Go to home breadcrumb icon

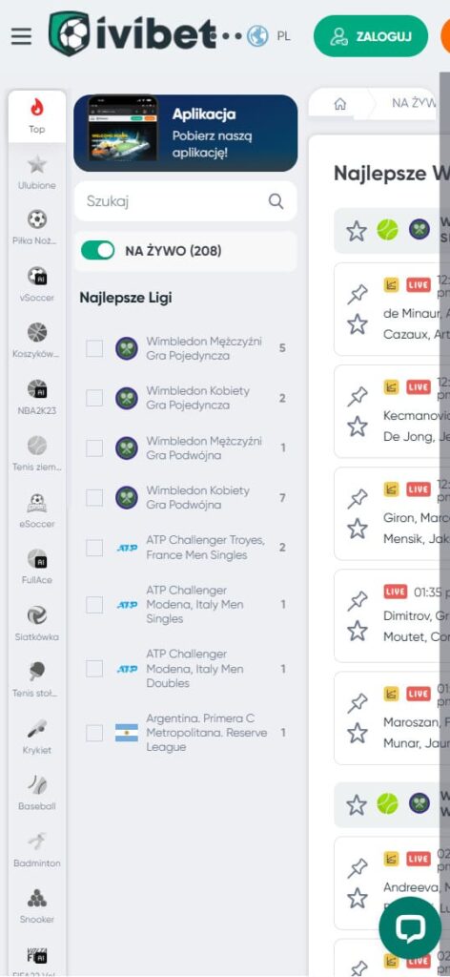pyautogui.click(x=339, y=104)
